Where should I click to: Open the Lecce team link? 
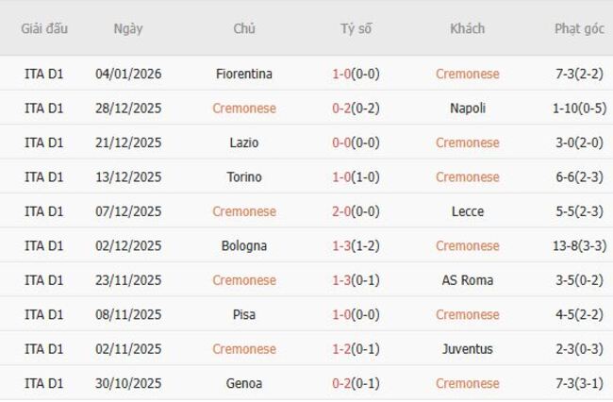468,211
